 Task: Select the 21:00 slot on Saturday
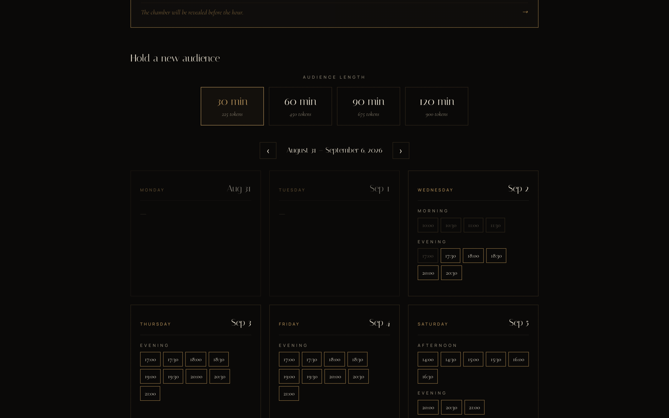pos(475,408)
